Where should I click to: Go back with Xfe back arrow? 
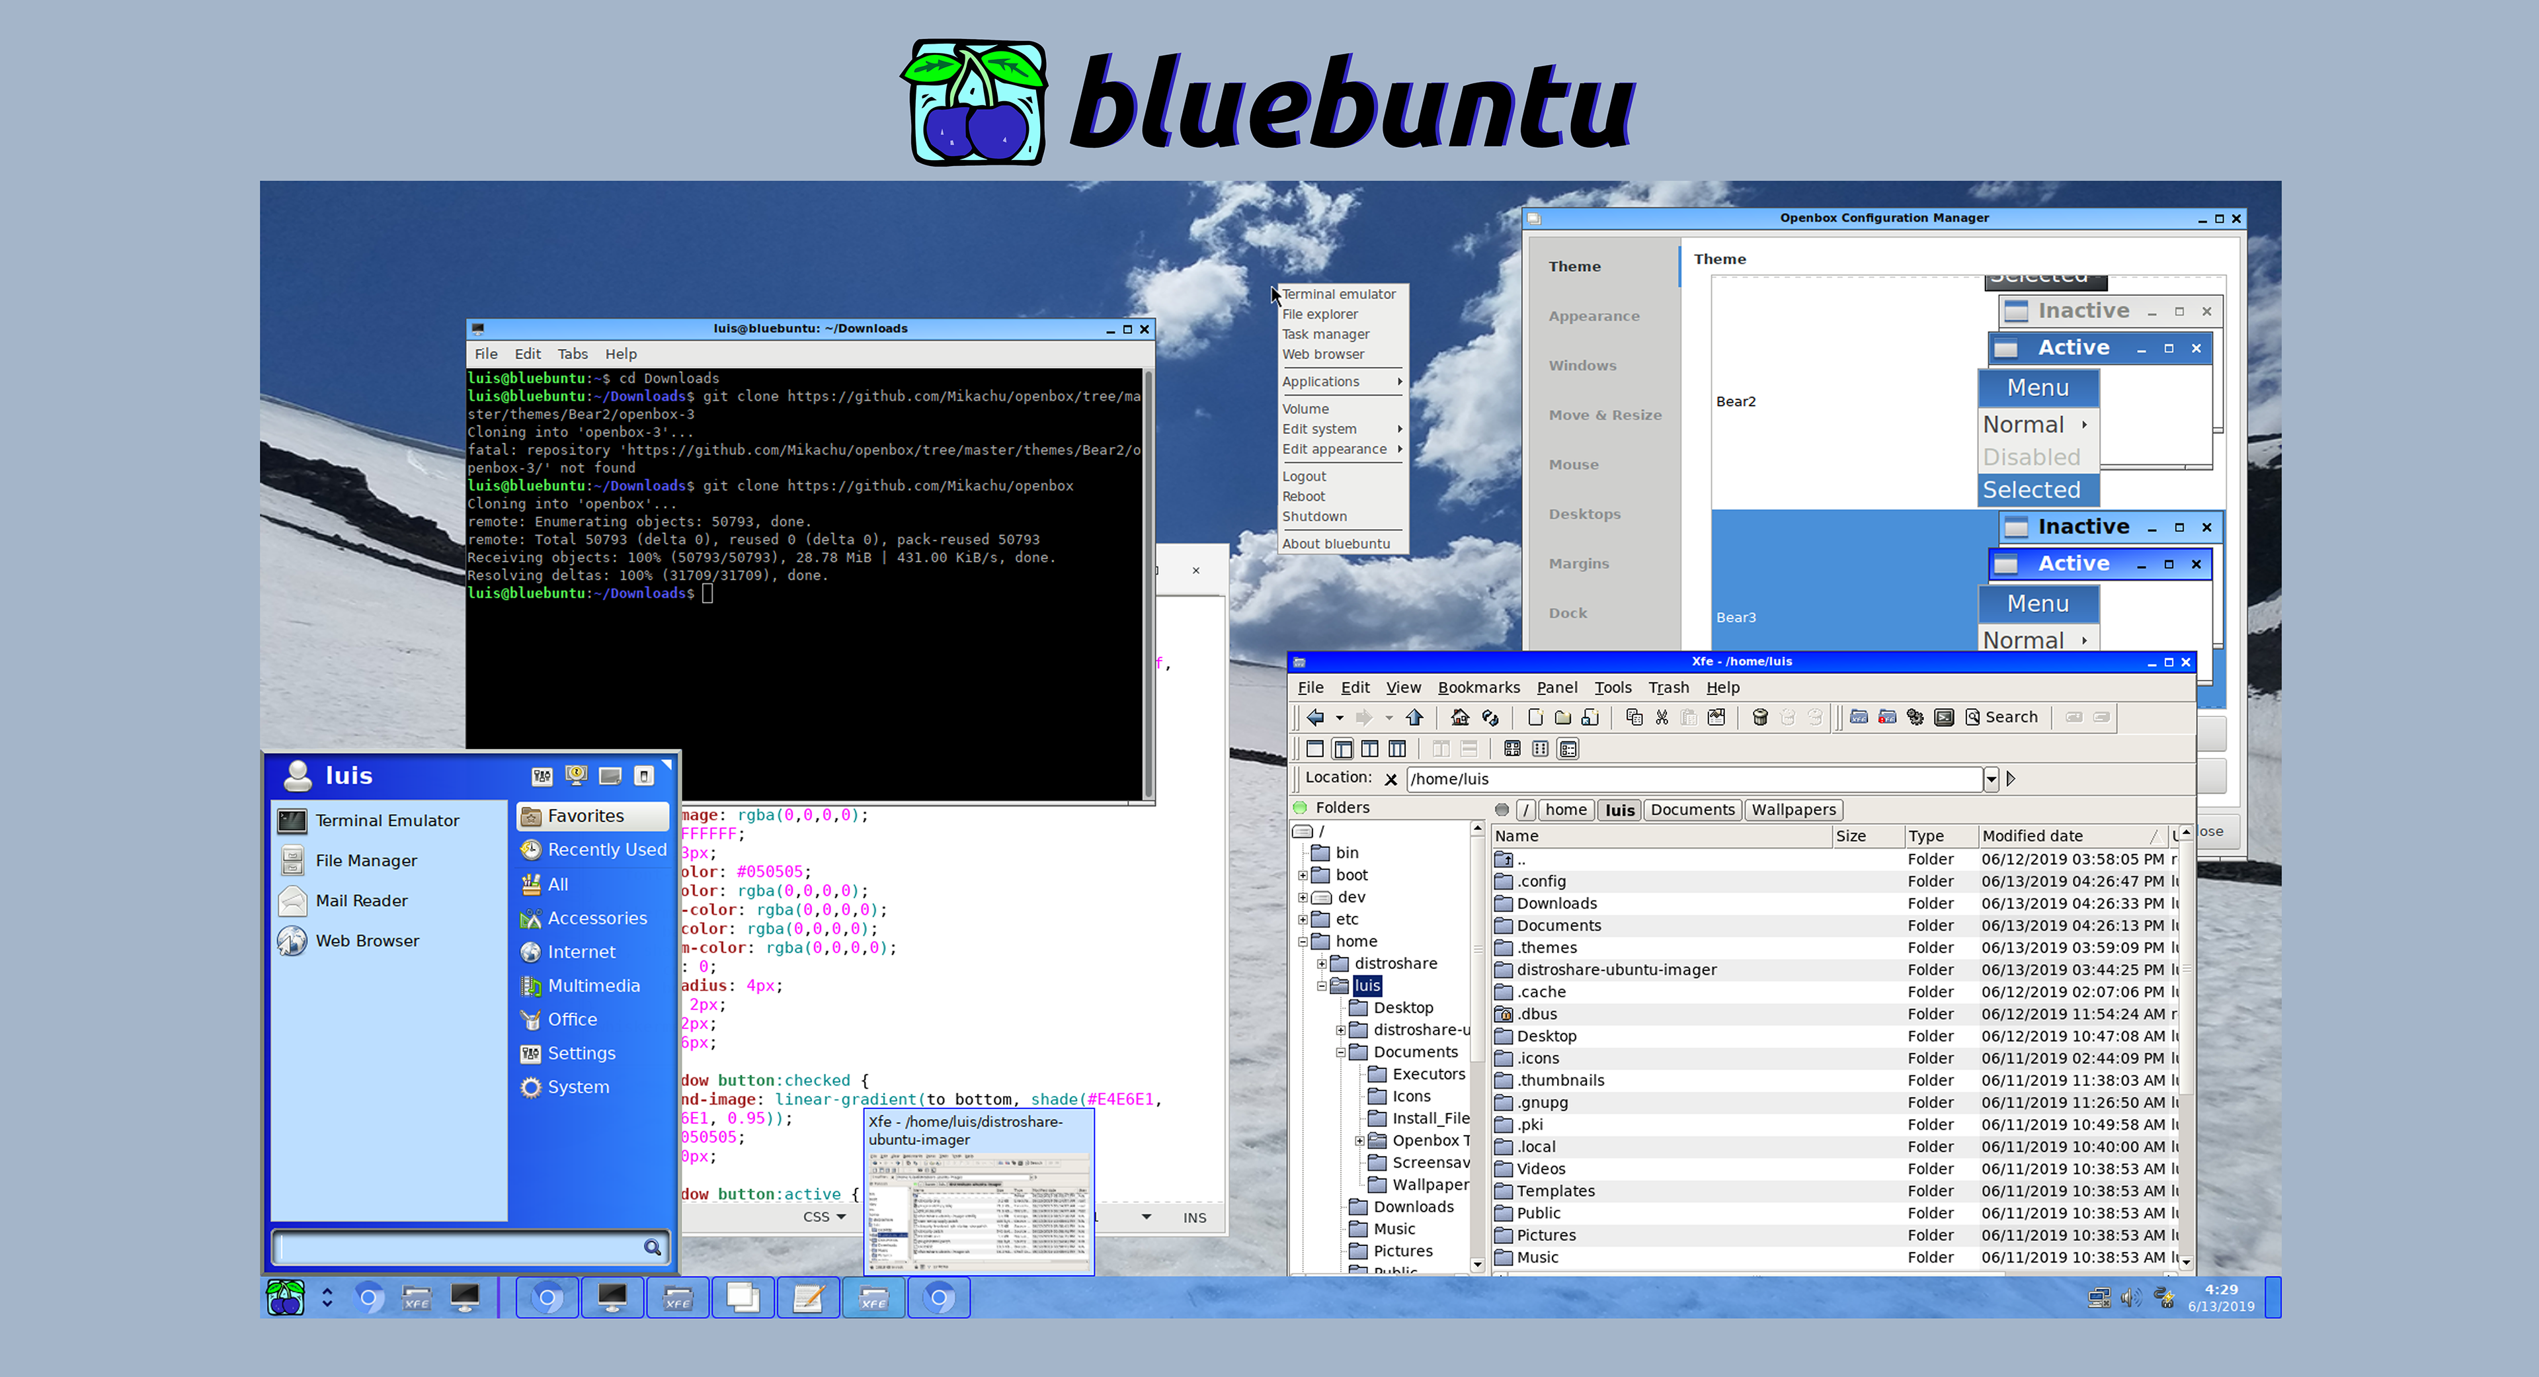1316,716
